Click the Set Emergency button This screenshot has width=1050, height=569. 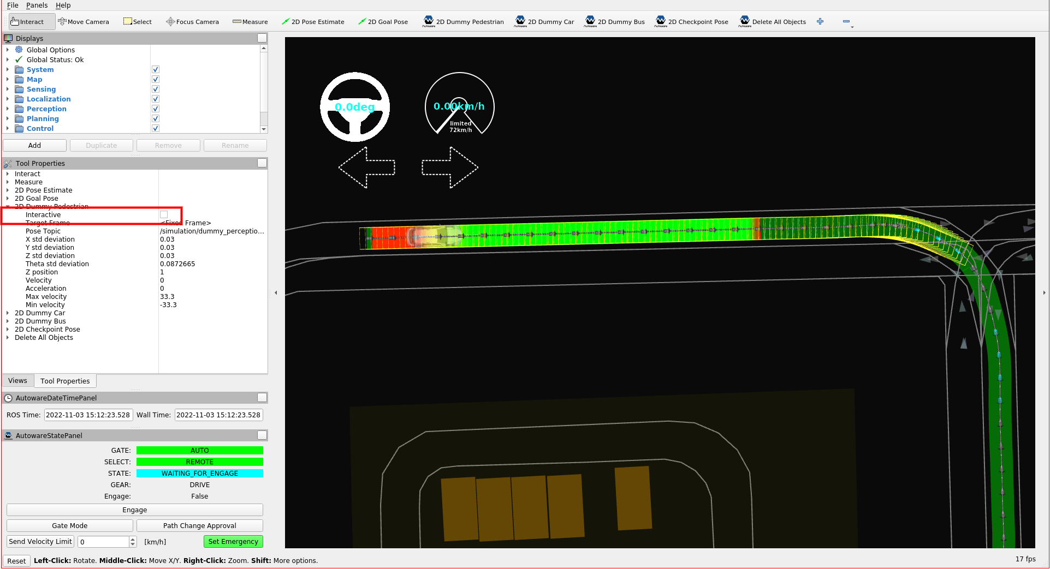(233, 541)
